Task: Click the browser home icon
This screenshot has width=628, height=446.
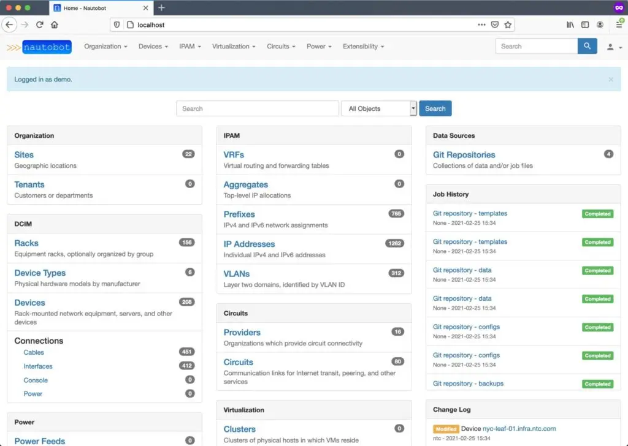Action: pyautogui.click(x=55, y=25)
